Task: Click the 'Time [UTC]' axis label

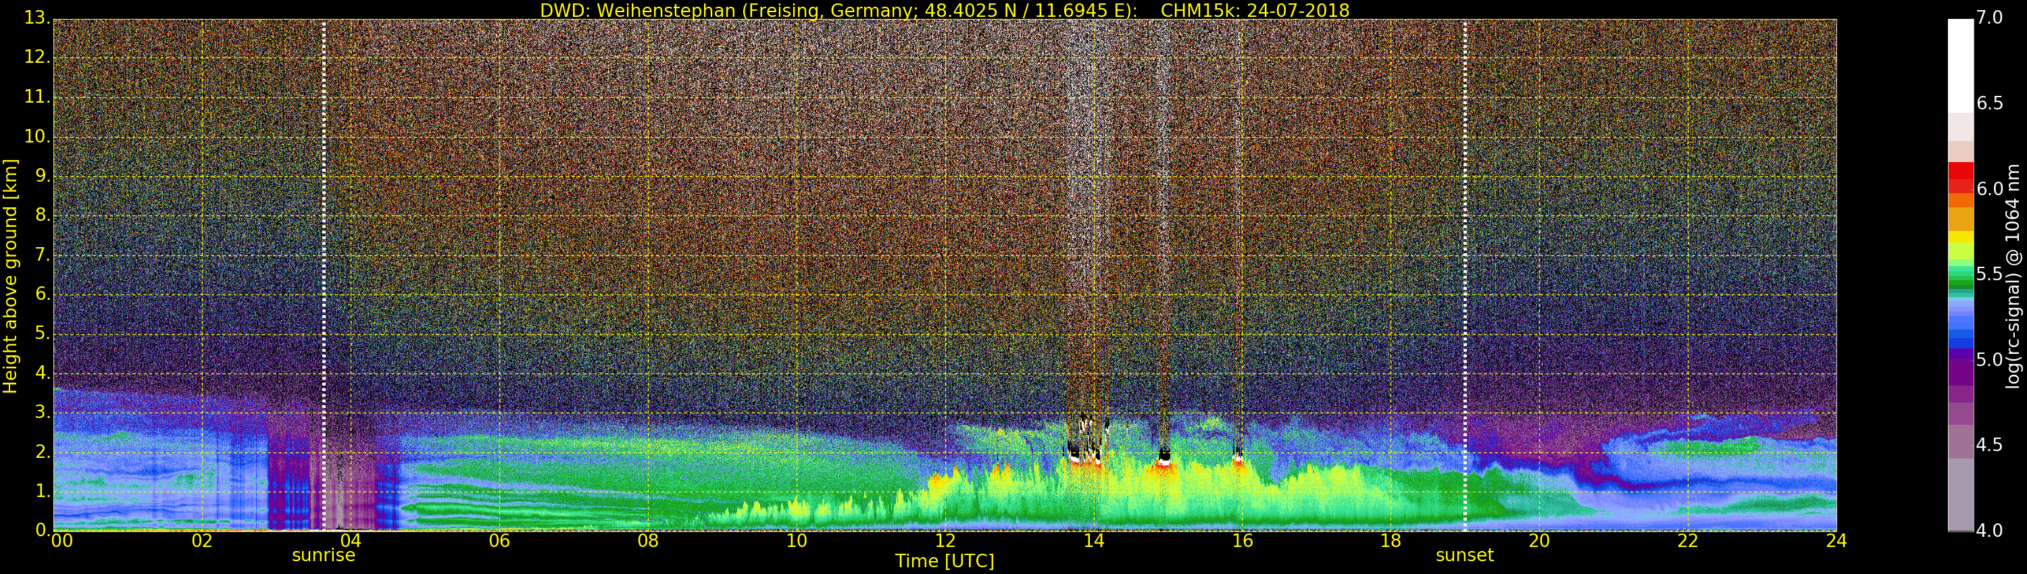Action: click(945, 560)
